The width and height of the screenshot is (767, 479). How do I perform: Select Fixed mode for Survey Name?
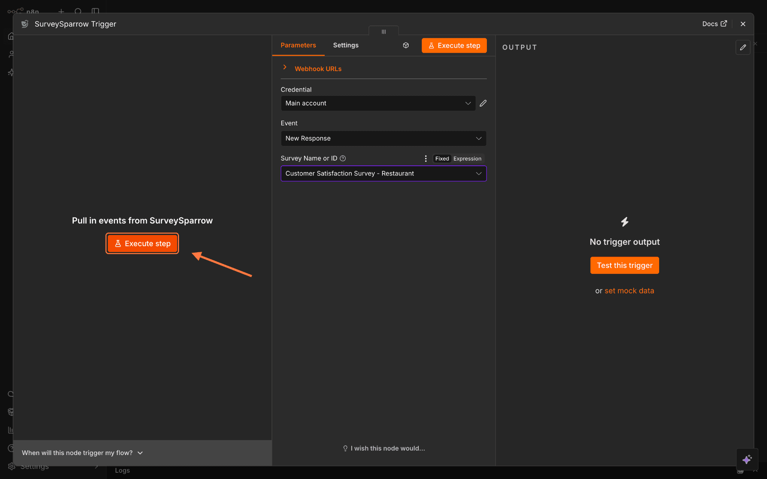pos(442,159)
